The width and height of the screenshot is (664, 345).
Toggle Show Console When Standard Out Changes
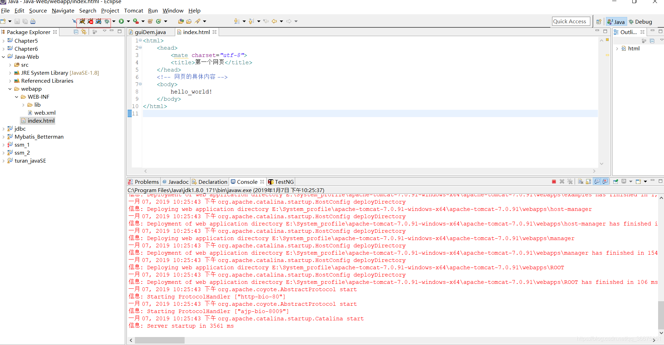597,181
